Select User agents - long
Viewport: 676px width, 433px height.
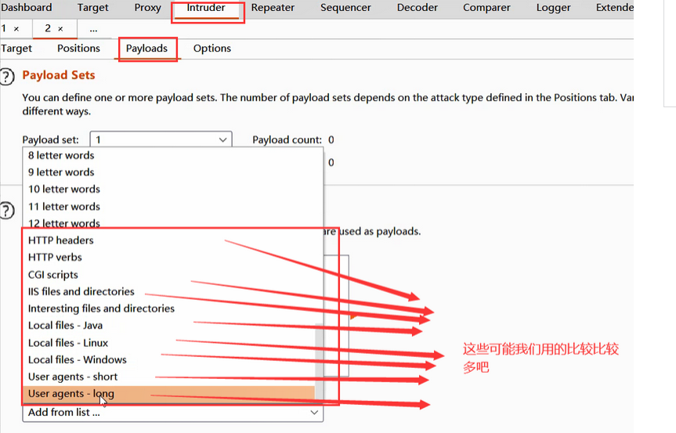pyautogui.click(x=168, y=393)
